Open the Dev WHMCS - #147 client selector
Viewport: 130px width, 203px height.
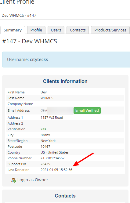tap(65, 15)
